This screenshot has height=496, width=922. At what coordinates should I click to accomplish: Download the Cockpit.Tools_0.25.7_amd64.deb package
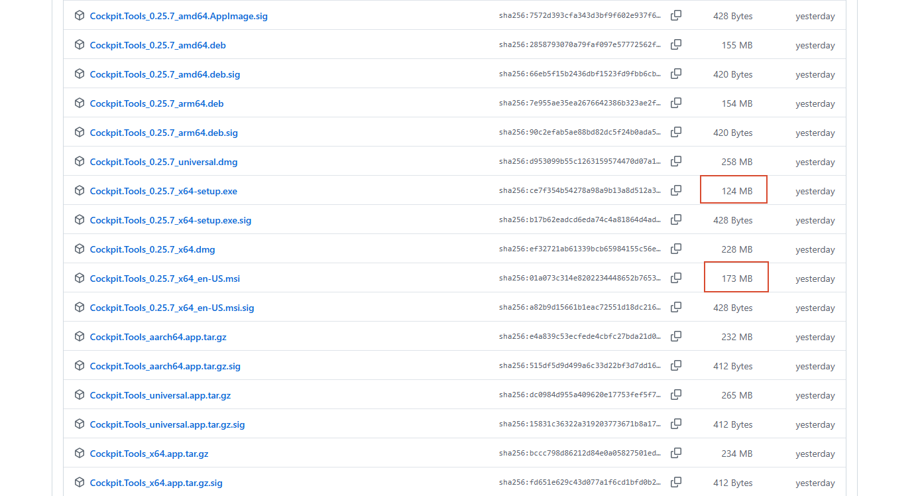(x=158, y=45)
